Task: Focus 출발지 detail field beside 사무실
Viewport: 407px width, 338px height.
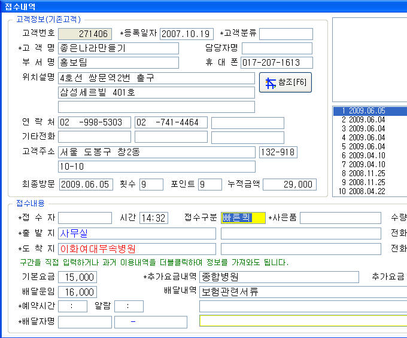Action: (301, 233)
